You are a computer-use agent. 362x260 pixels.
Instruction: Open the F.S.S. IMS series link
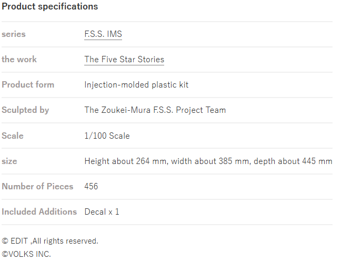[x=103, y=34]
